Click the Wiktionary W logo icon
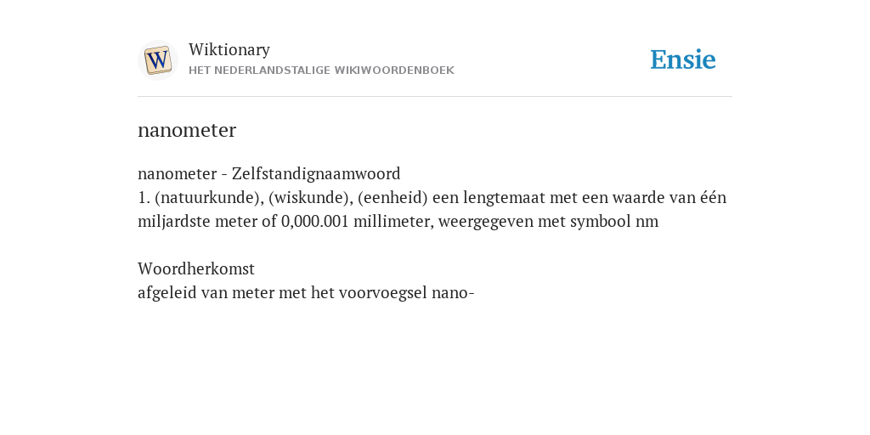 click(x=157, y=60)
